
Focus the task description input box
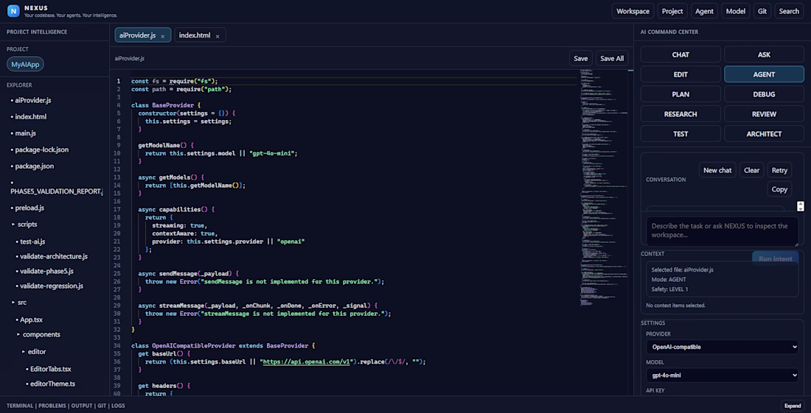pos(722,230)
